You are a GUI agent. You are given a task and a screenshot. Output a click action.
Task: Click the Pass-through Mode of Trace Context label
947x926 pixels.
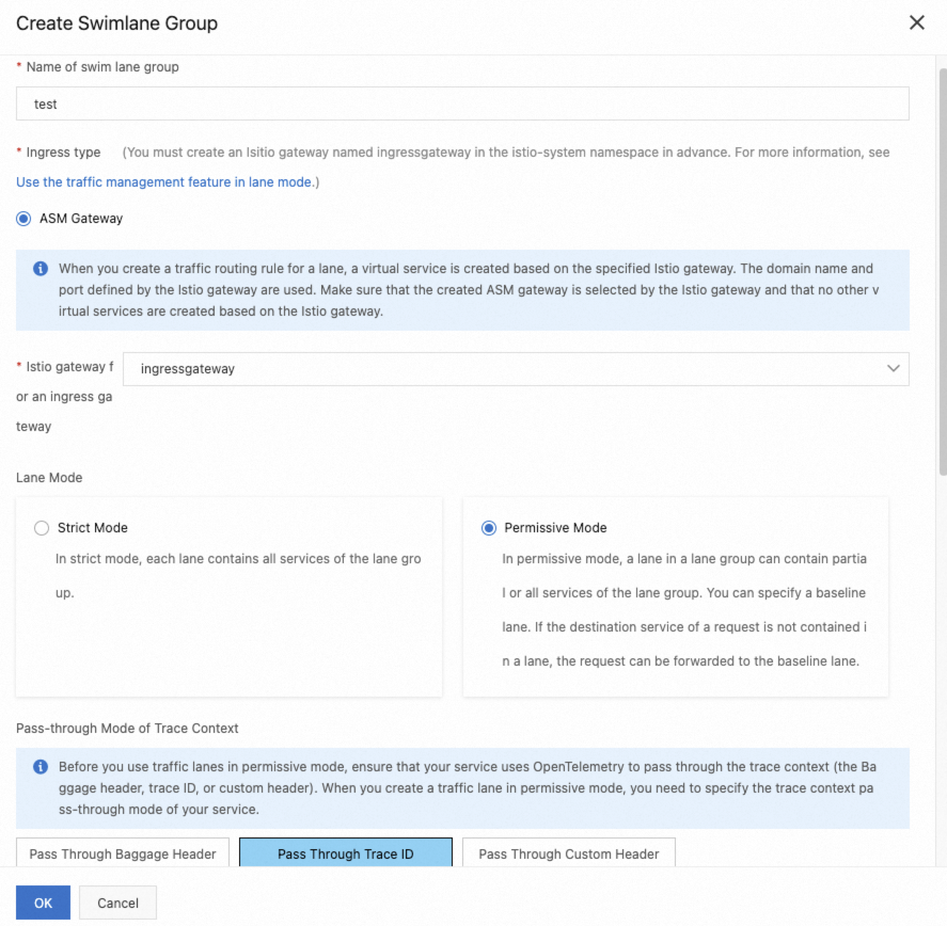coord(127,728)
